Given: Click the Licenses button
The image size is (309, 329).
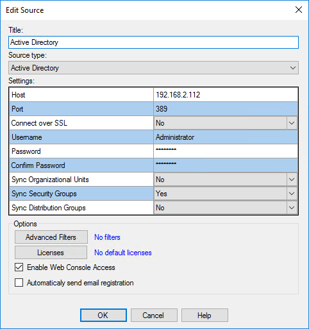Looking at the screenshot, I should 51,253.
